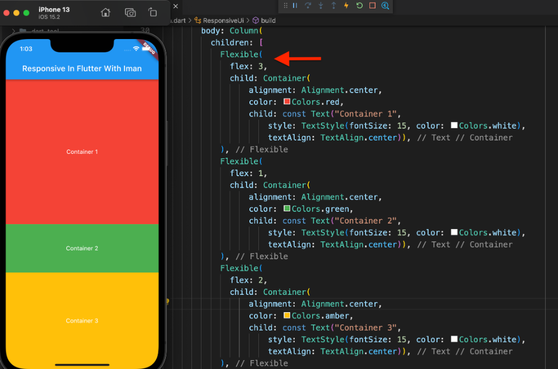Click the "Container 3" string in the code editor
This screenshot has width=558, height=369.
[x=365, y=328]
